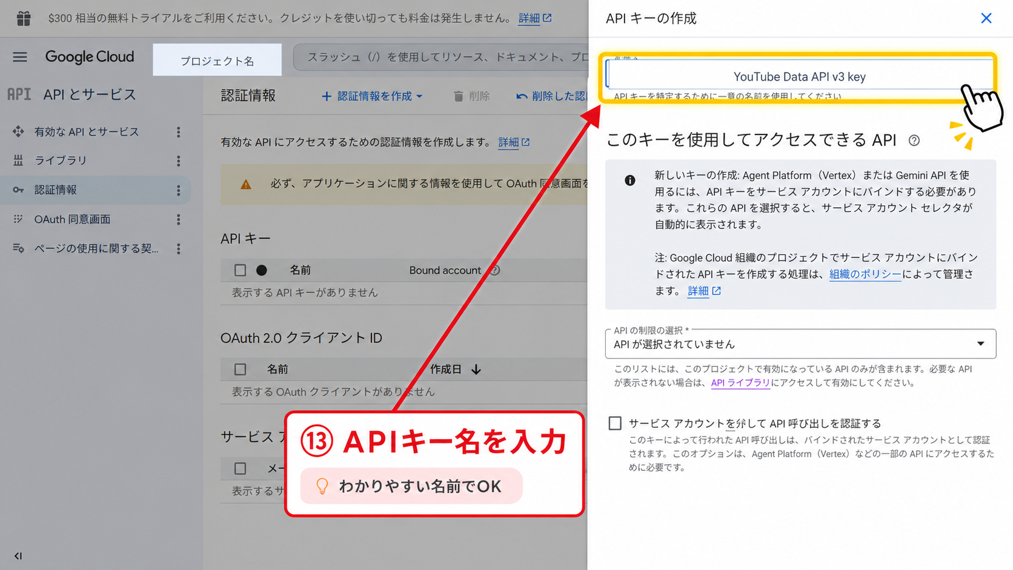The height and width of the screenshot is (570, 1013).
Task: Open the プロジェクト名 project selector
Action: 217,60
